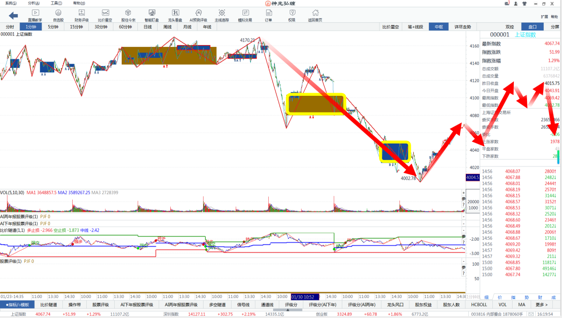Open the 分析(A) menu
This screenshot has height=318, width=562.
coord(34,3)
